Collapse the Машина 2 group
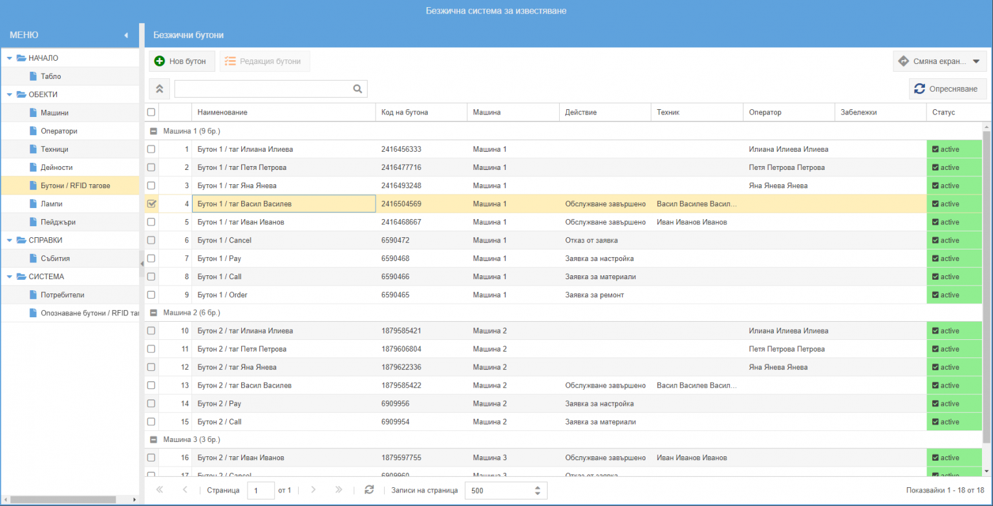993x506 pixels. 154,313
